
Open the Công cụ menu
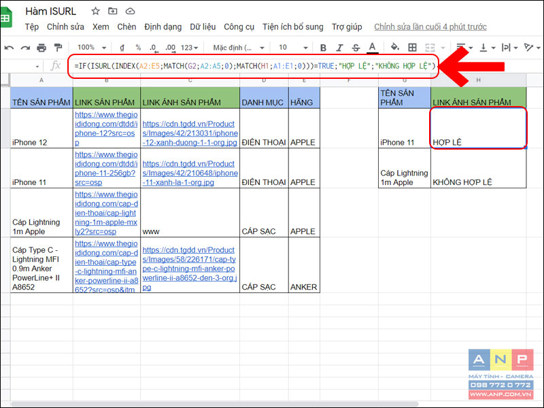239,27
